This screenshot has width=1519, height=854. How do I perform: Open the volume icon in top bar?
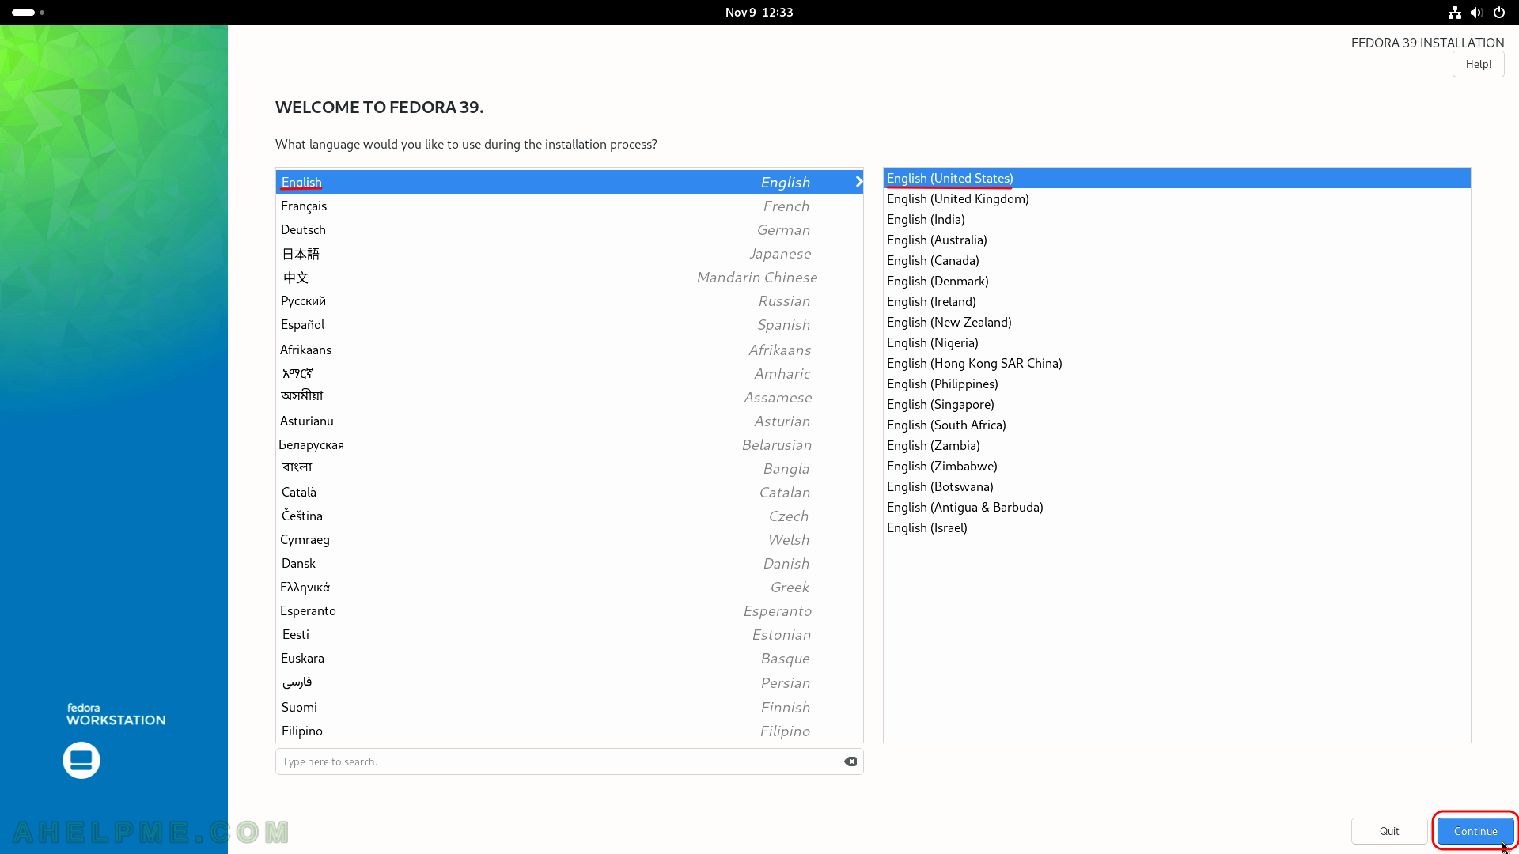pos(1476,13)
